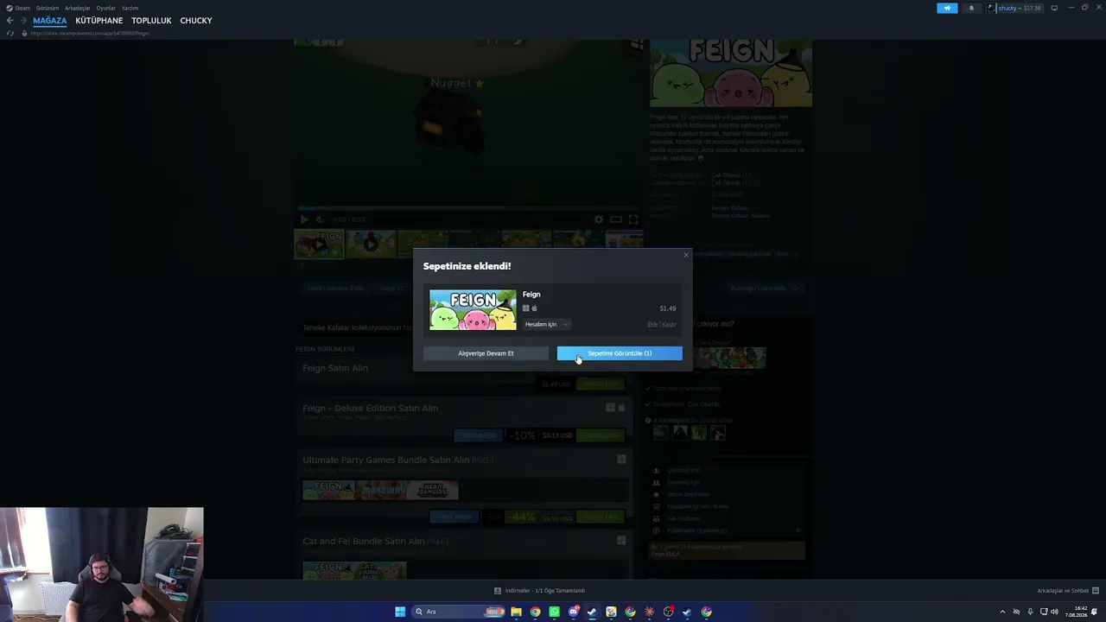Open the Görünüm menu

point(48,8)
